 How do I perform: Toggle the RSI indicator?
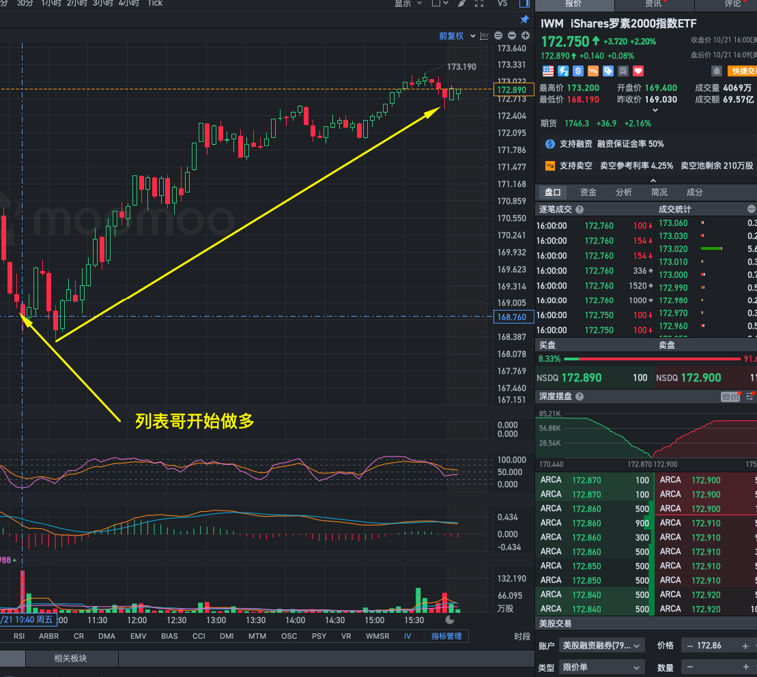19,636
